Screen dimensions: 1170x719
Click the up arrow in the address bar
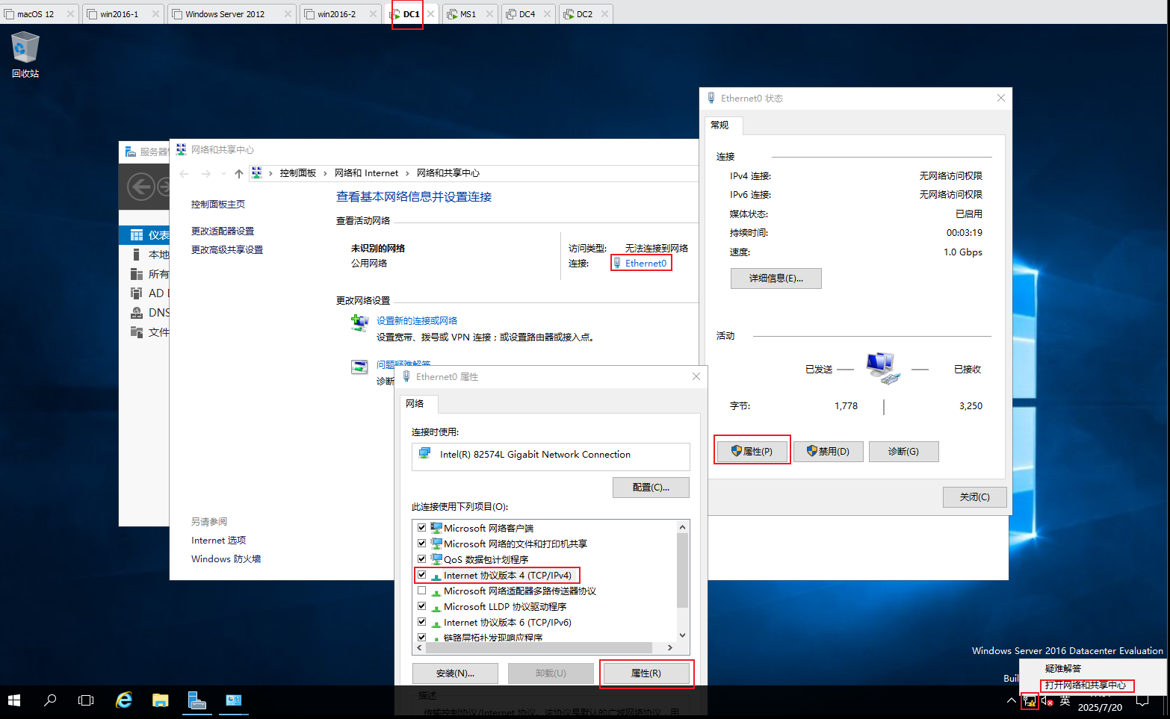[x=239, y=173]
